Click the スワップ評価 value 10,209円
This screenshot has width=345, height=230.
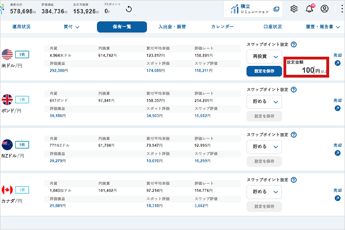(x=202, y=161)
